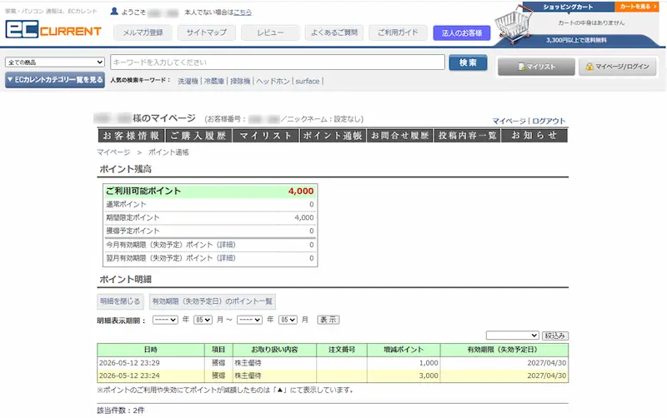Click 有効期限（失効予定日）のポイント一覧 button
Screen dimensions: 667x418
pyautogui.click(x=213, y=301)
